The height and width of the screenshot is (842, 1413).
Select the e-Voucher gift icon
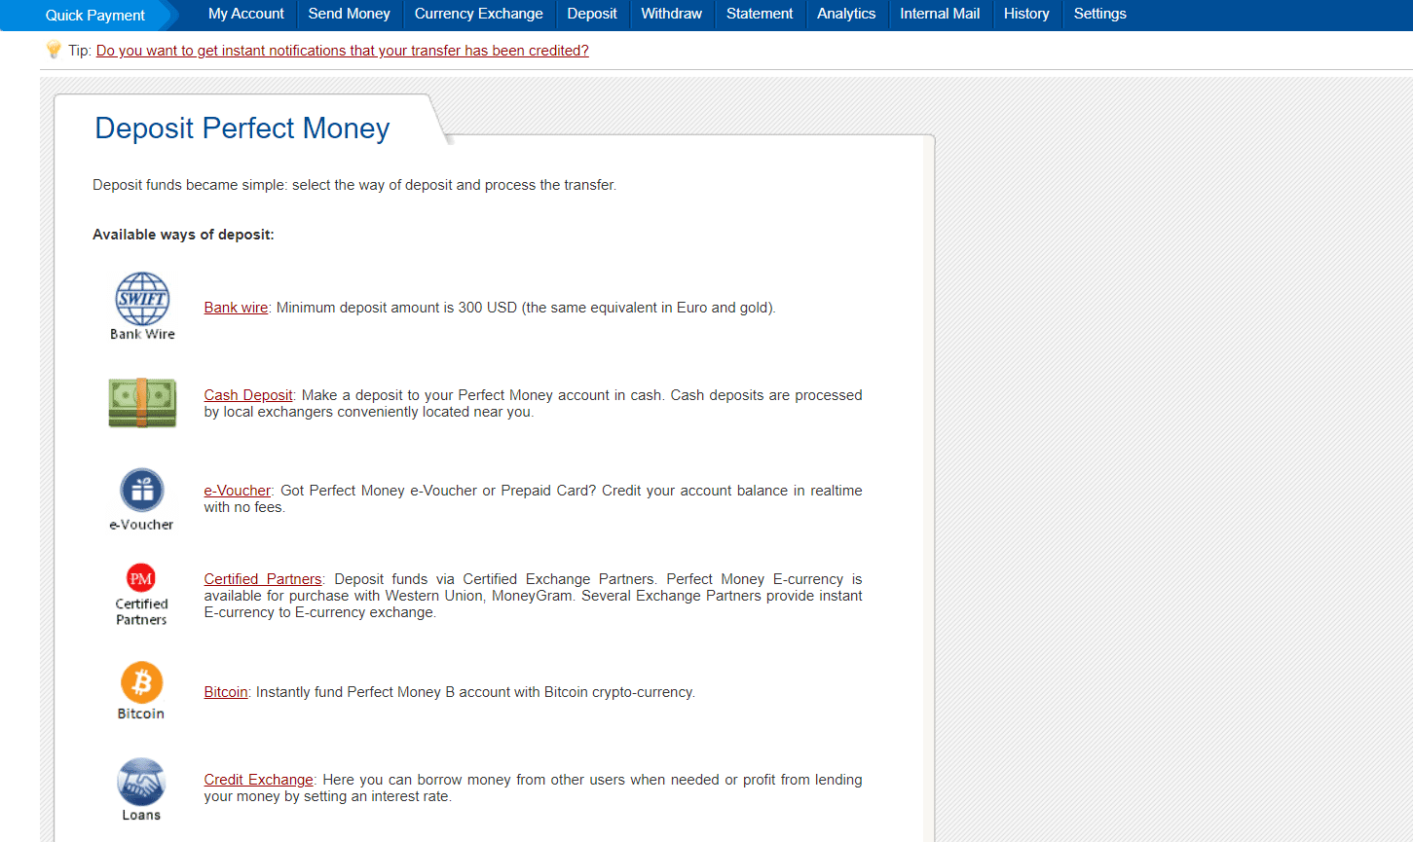pyautogui.click(x=142, y=490)
